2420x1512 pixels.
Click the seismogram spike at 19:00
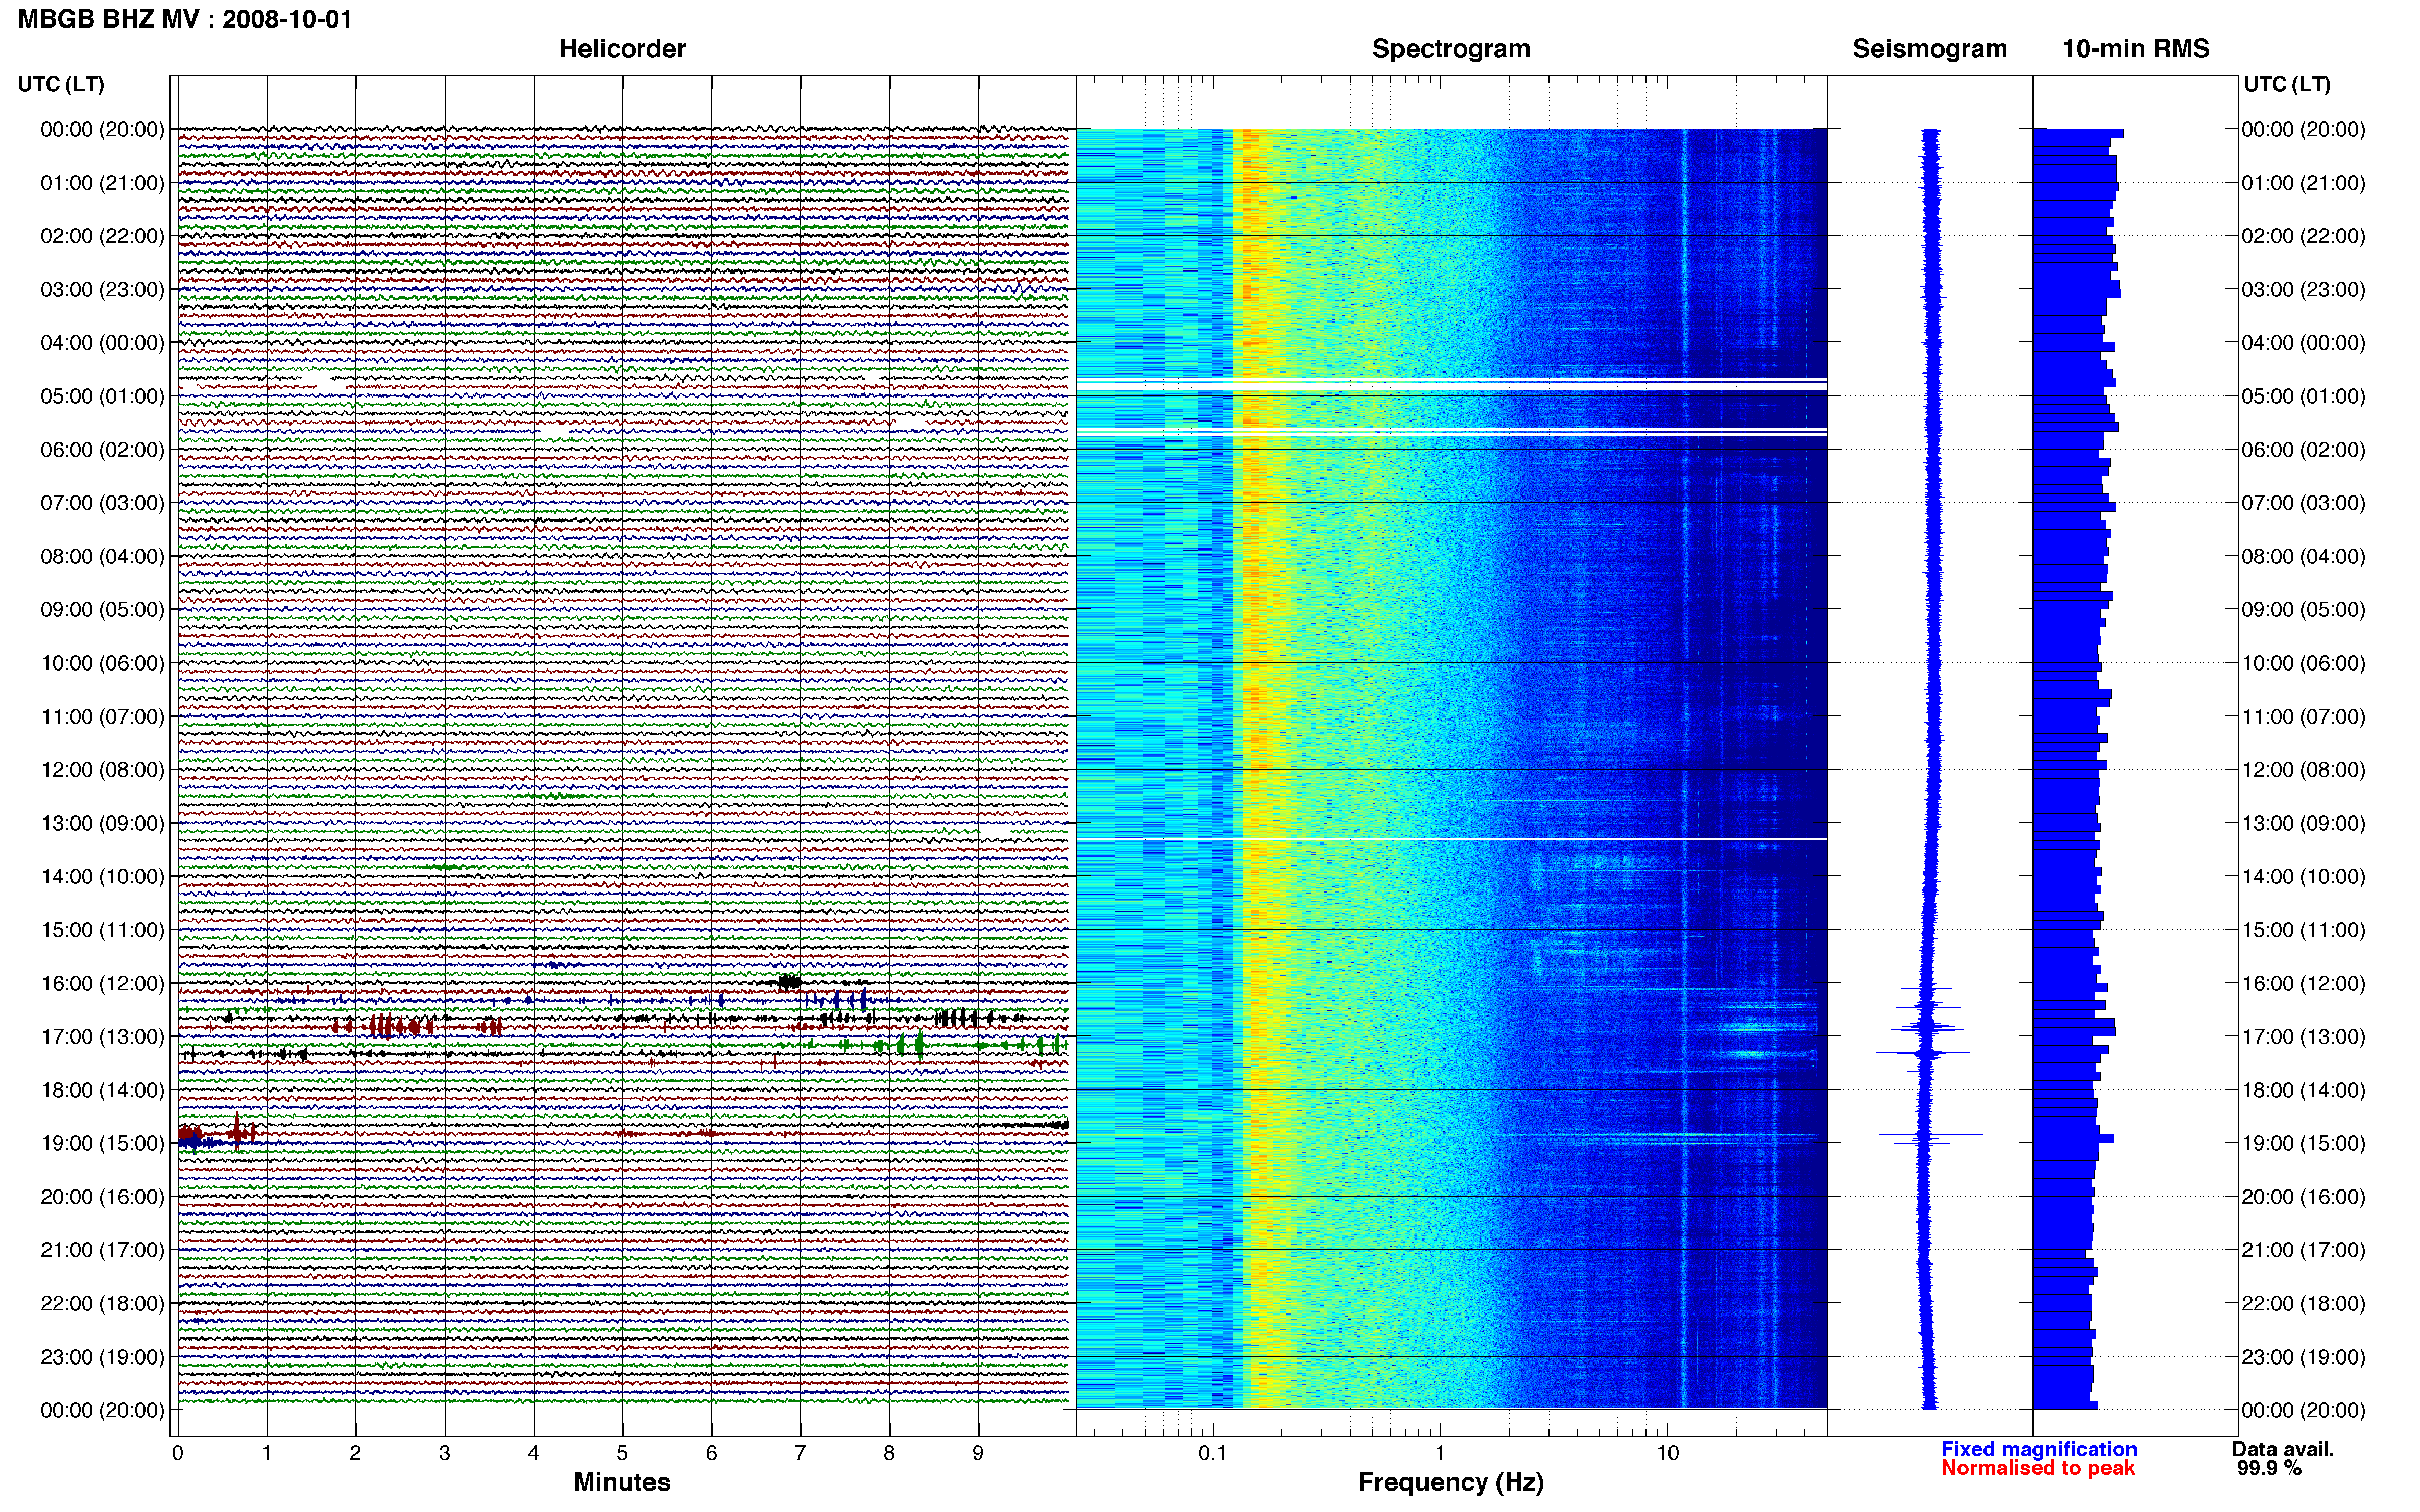1931,1135
